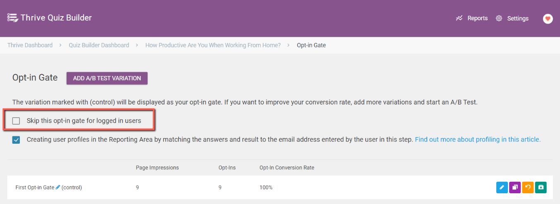
Task: Click the Reports chart icon
Action: pos(459,18)
